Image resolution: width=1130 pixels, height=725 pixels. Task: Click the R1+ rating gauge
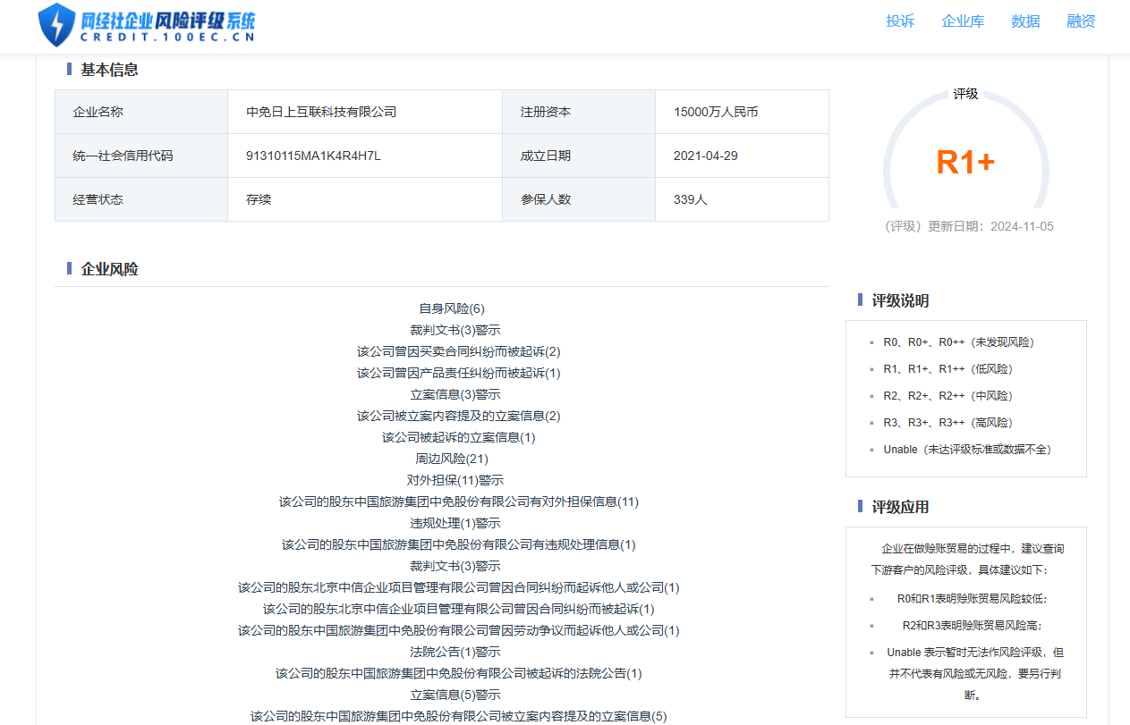pos(965,162)
